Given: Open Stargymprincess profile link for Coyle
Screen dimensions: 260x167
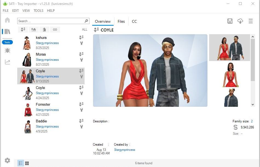Looking at the screenshot, I should pyautogui.click(x=47, y=76).
